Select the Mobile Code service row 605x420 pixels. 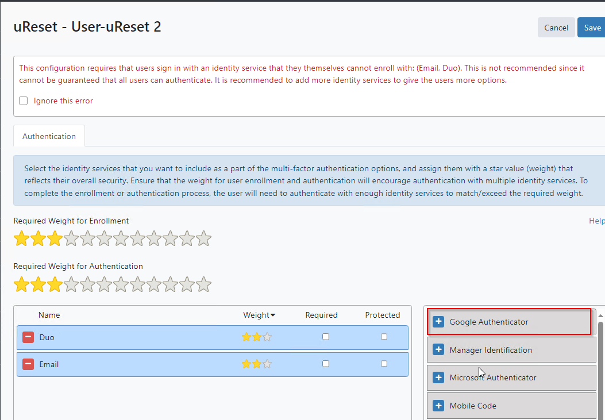pyautogui.click(x=511, y=406)
